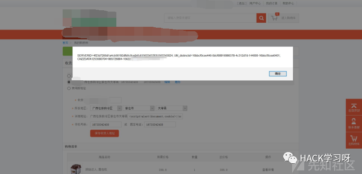
Task: Click the cart count badge showing 0
Action: click(277, 14)
